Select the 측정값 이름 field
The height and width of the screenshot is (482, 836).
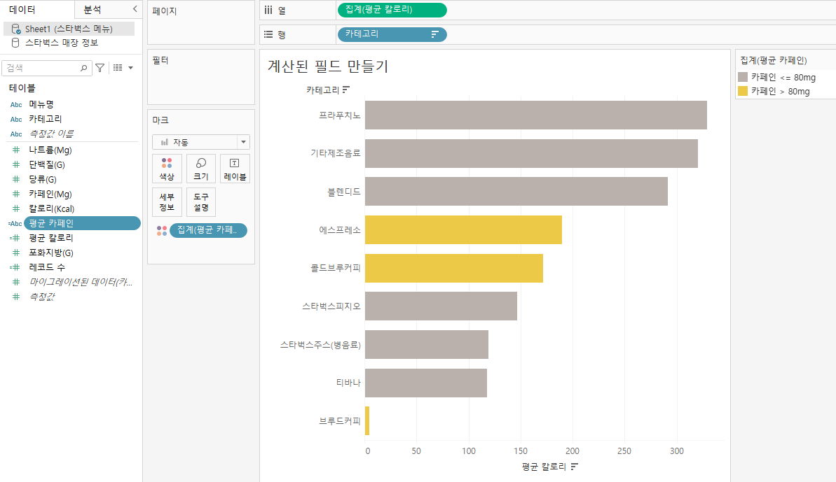coord(51,134)
